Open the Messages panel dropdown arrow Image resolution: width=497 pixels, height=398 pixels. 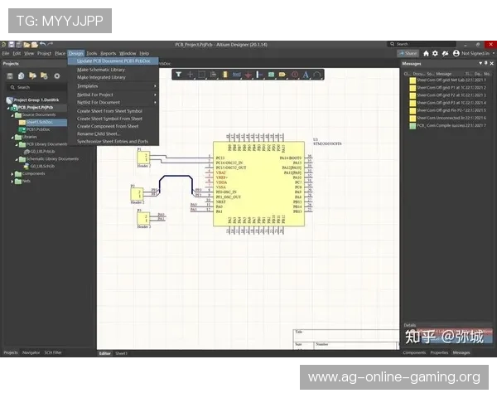tap(480, 63)
